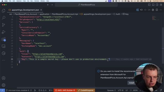Open Wi-Fi menu in macOS menu bar

click(x=145, y=1)
